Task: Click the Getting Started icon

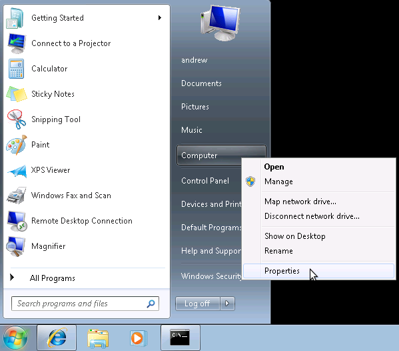Action: 15,18
